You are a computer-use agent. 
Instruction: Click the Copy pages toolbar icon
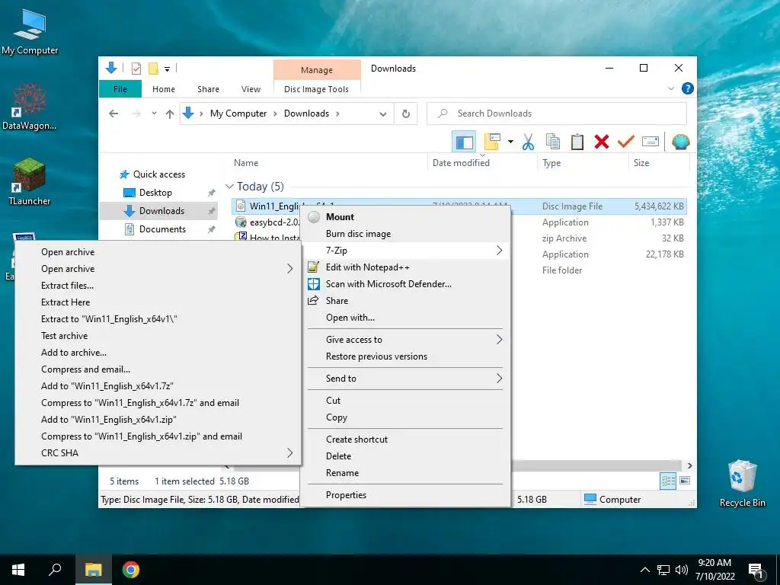[x=553, y=142]
